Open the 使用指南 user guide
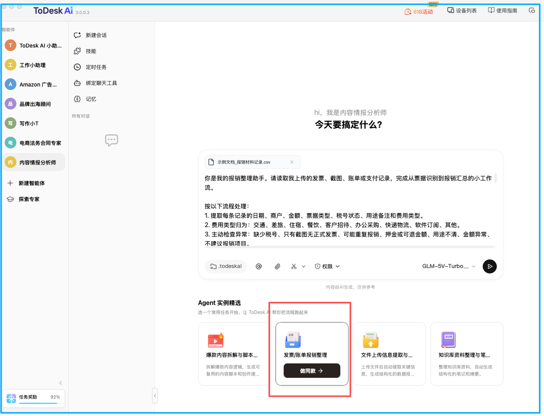Screen dimensions: 544x416 click(502, 11)
